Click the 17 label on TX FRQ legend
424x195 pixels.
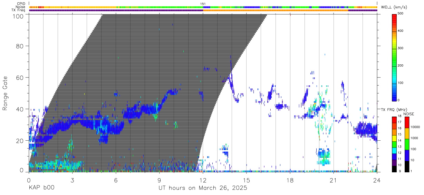click(x=399, y=122)
